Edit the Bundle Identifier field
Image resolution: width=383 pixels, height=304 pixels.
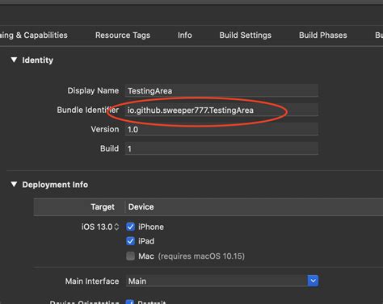221,110
